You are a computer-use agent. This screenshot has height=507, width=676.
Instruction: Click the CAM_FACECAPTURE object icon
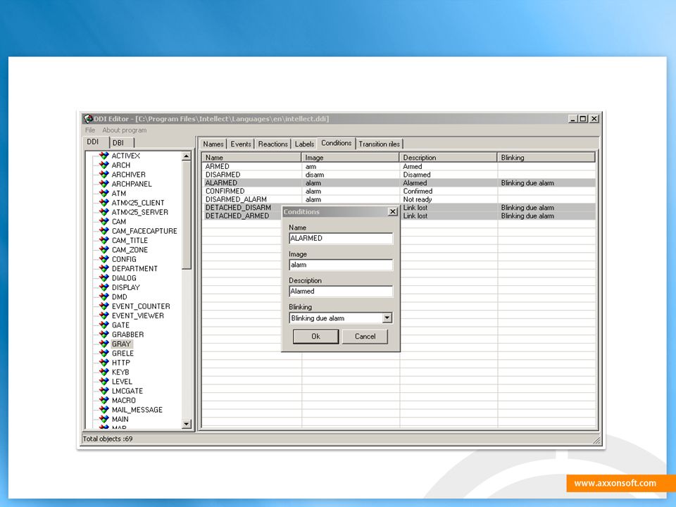click(104, 231)
